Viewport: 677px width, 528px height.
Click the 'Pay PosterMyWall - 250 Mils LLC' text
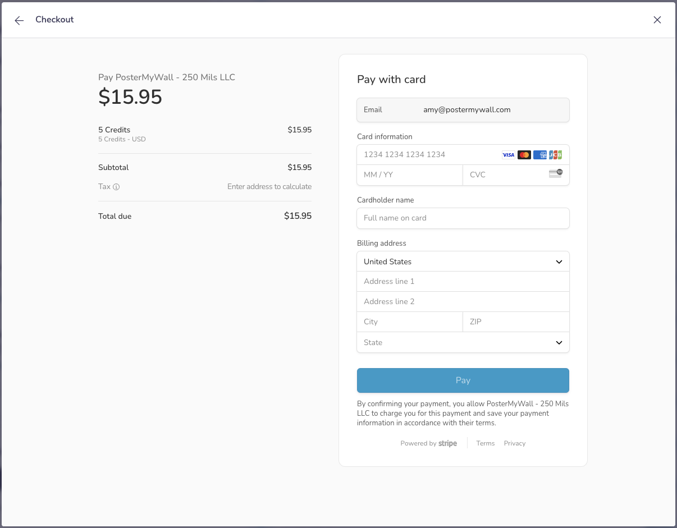point(167,77)
